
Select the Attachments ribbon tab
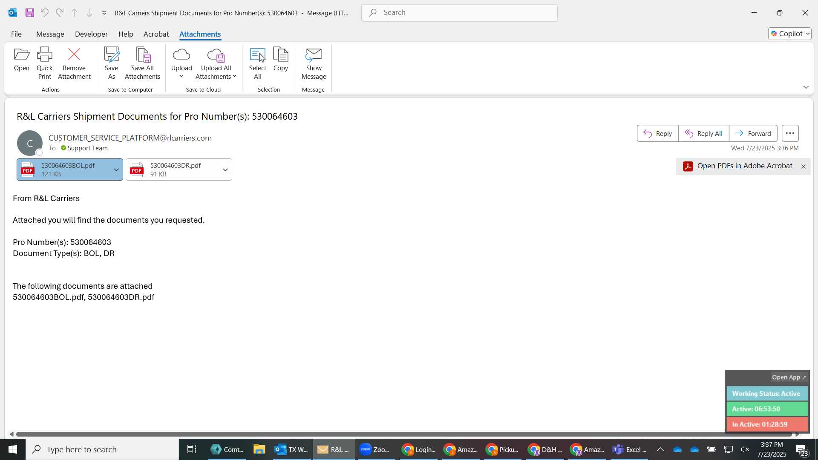(200, 34)
